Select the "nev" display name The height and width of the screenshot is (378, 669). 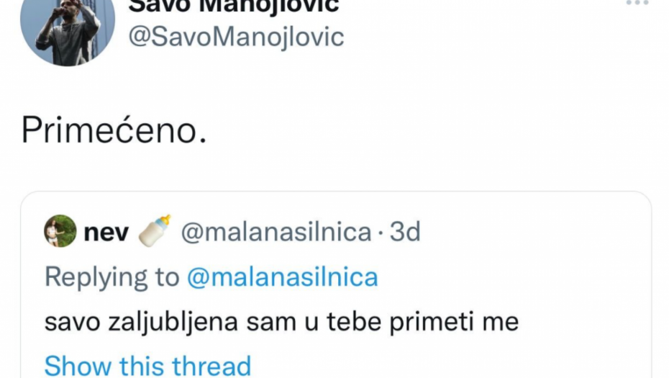coord(106,233)
